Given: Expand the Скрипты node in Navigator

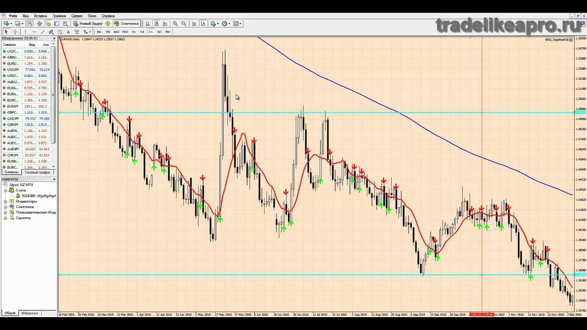Looking at the screenshot, I should [6, 218].
